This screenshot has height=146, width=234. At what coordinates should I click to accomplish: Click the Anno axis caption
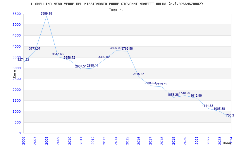click(227, 143)
